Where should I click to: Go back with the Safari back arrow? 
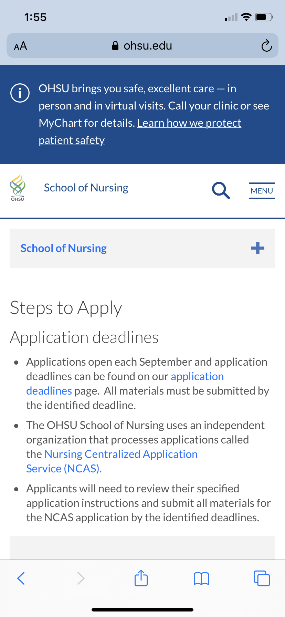click(21, 578)
